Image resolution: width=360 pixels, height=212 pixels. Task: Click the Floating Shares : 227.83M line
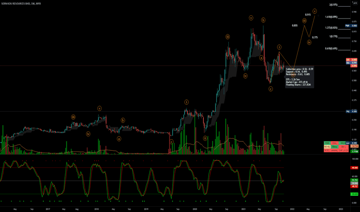(x=298, y=85)
